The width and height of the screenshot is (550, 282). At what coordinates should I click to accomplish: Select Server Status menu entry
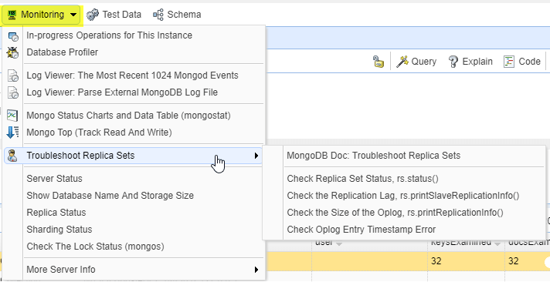pyautogui.click(x=134, y=179)
